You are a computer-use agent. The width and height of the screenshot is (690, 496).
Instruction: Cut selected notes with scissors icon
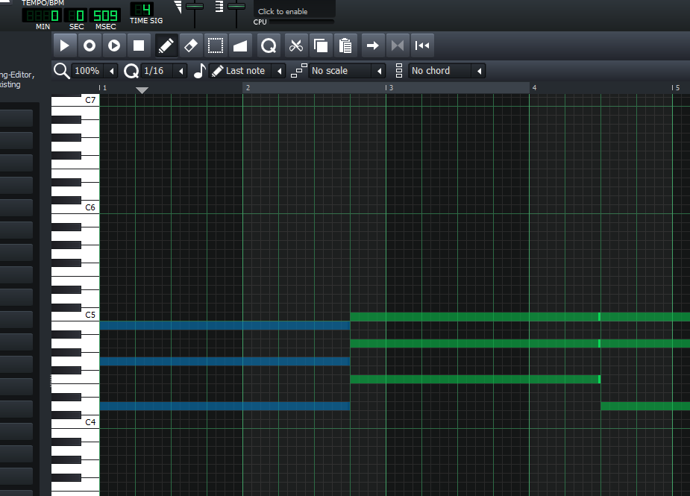point(296,45)
